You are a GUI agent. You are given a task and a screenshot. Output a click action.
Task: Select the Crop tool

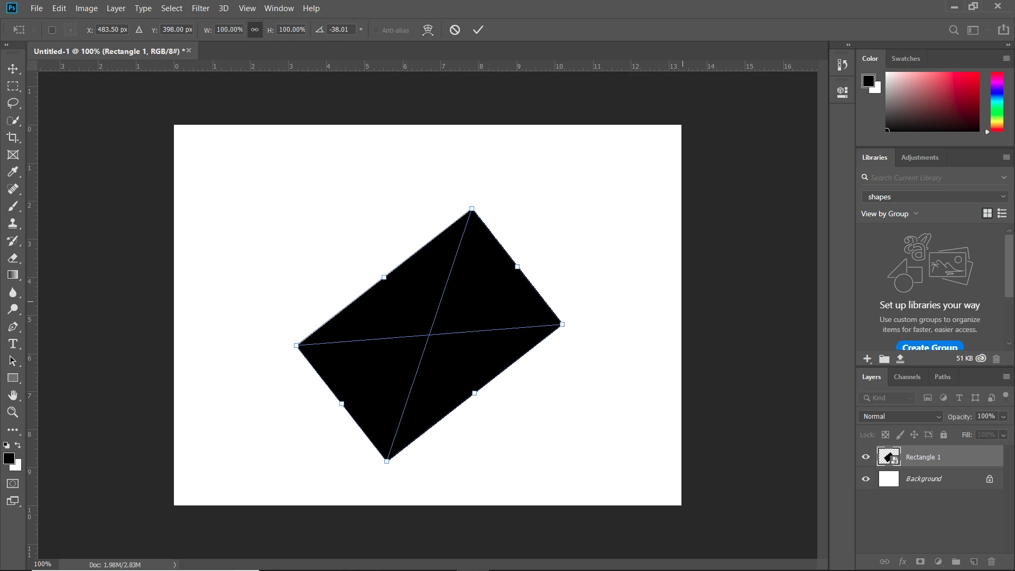coord(13,137)
